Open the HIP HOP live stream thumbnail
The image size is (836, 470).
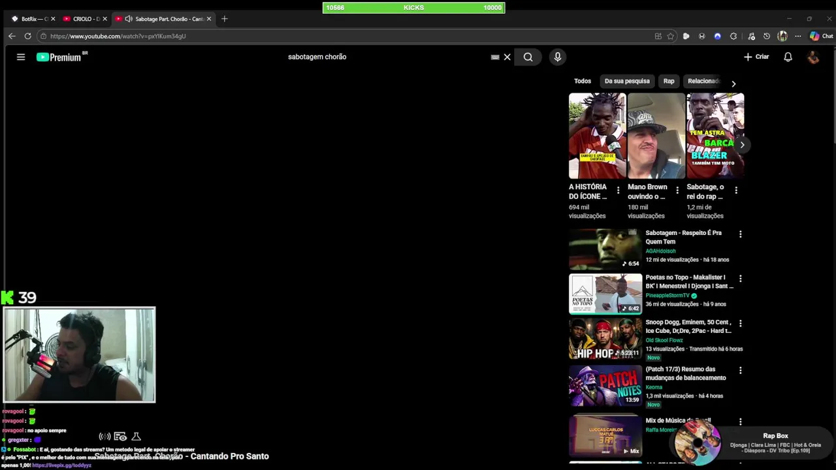point(605,339)
